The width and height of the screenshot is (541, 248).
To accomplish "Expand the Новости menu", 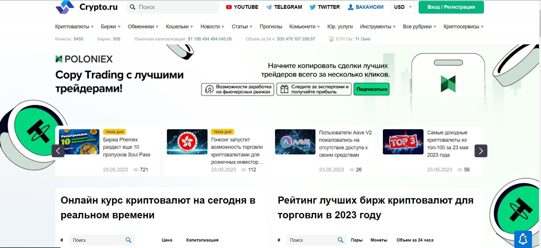I will pyautogui.click(x=212, y=27).
